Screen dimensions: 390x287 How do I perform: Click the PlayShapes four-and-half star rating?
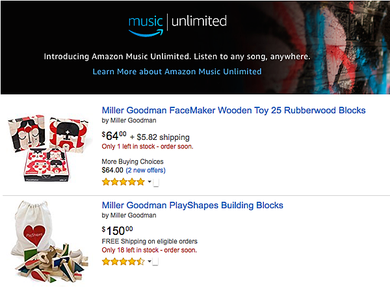123,262
